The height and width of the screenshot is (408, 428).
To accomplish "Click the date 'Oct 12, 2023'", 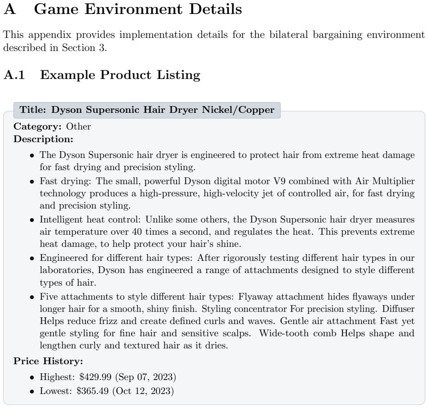I will click(143, 391).
